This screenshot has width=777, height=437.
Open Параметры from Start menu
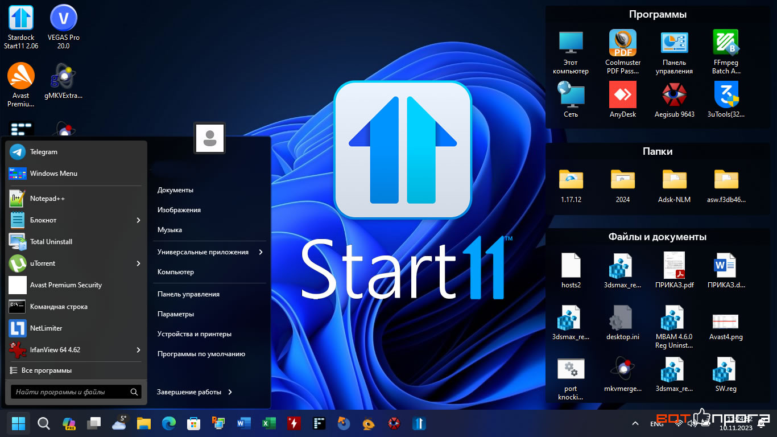point(176,314)
